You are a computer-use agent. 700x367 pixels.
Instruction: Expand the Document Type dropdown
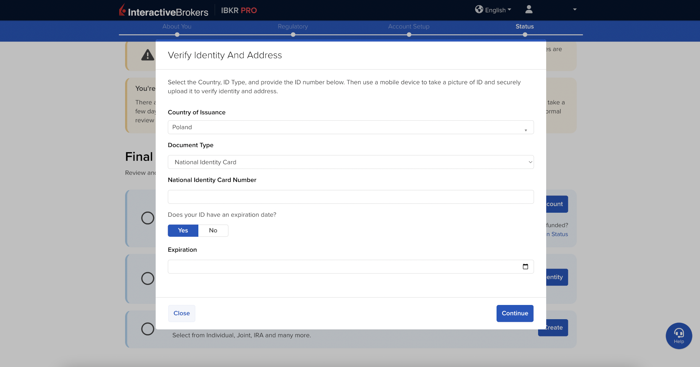tap(350, 162)
